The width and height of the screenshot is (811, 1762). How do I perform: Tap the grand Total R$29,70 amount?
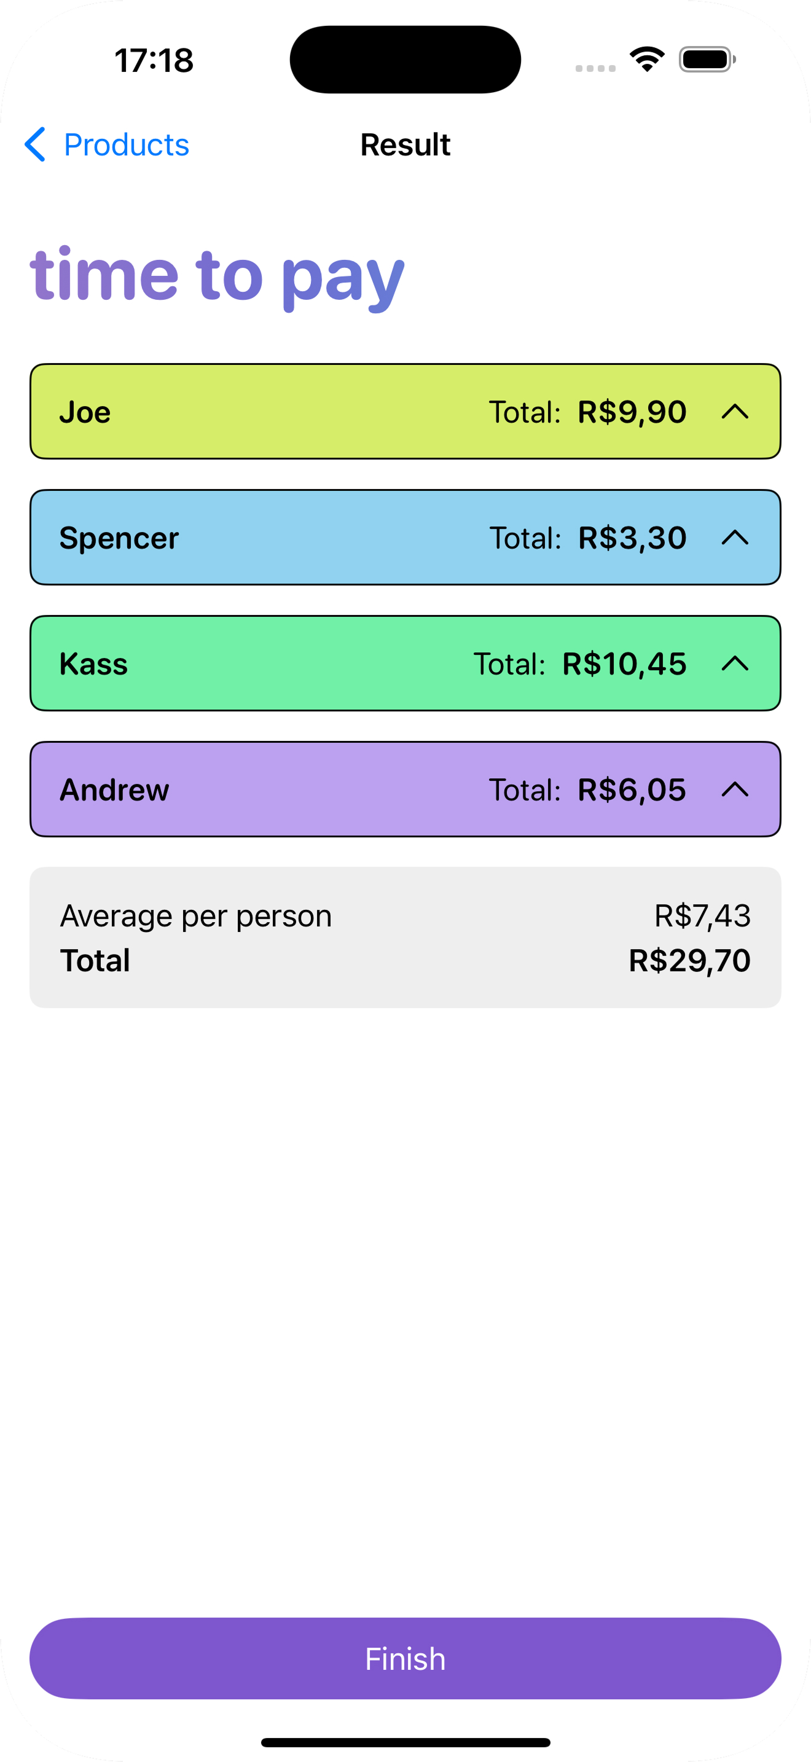pos(689,960)
